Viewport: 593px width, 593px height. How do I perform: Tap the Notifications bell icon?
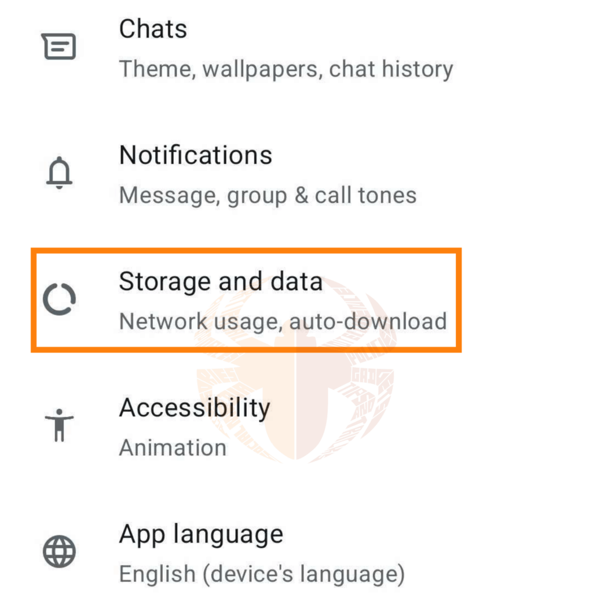tap(59, 173)
